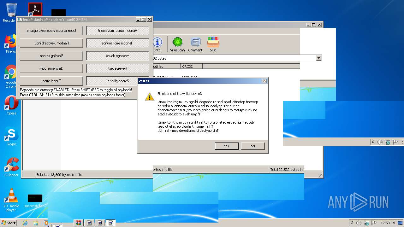The width and height of the screenshot is (404, 227).
Task: Toggle 'txet esreveR' payload button
Action: pos(118,68)
